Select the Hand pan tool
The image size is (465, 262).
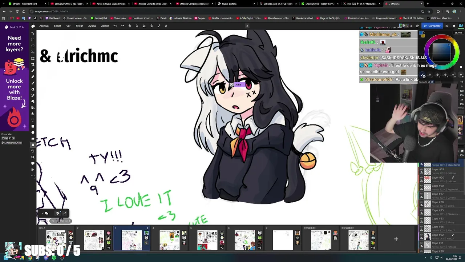33,145
